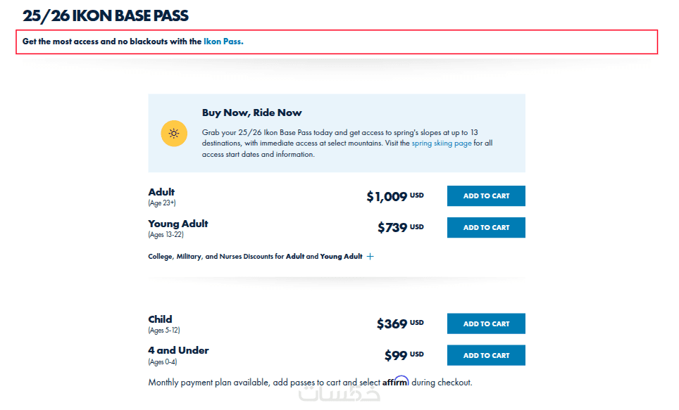The height and width of the screenshot is (410, 679).
Task: Open the Ikon Pass link
Action: point(223,41)
